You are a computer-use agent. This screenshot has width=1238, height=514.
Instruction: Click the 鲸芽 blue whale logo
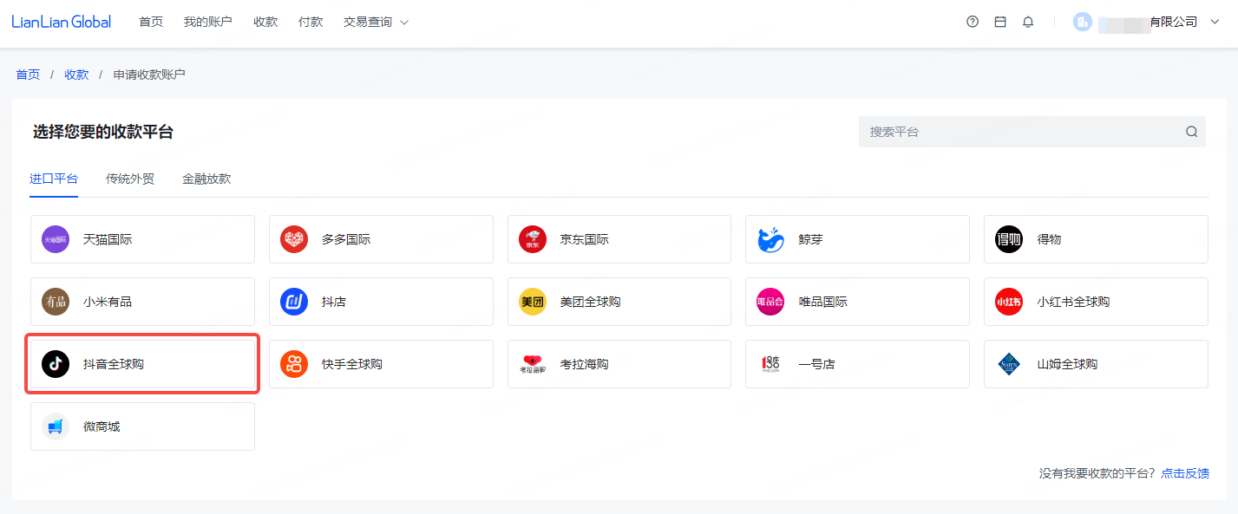tap(770, 239)
